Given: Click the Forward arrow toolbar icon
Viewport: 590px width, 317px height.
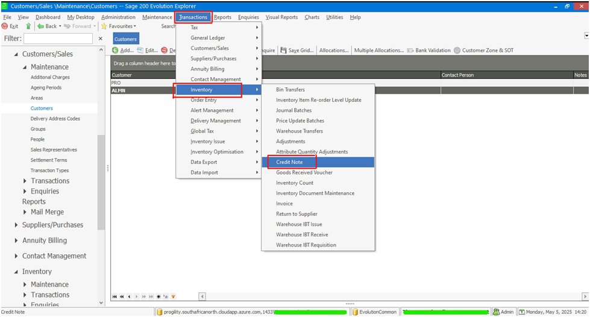Looking at the screenshot, I should click(67, 27).
